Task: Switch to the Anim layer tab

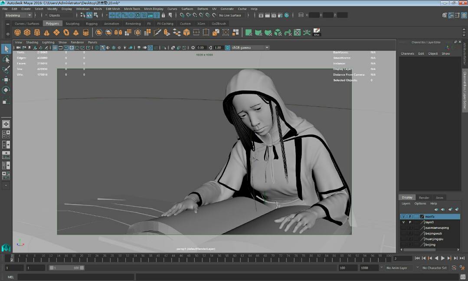Action: pyautogui.click(x=439, y=198)
